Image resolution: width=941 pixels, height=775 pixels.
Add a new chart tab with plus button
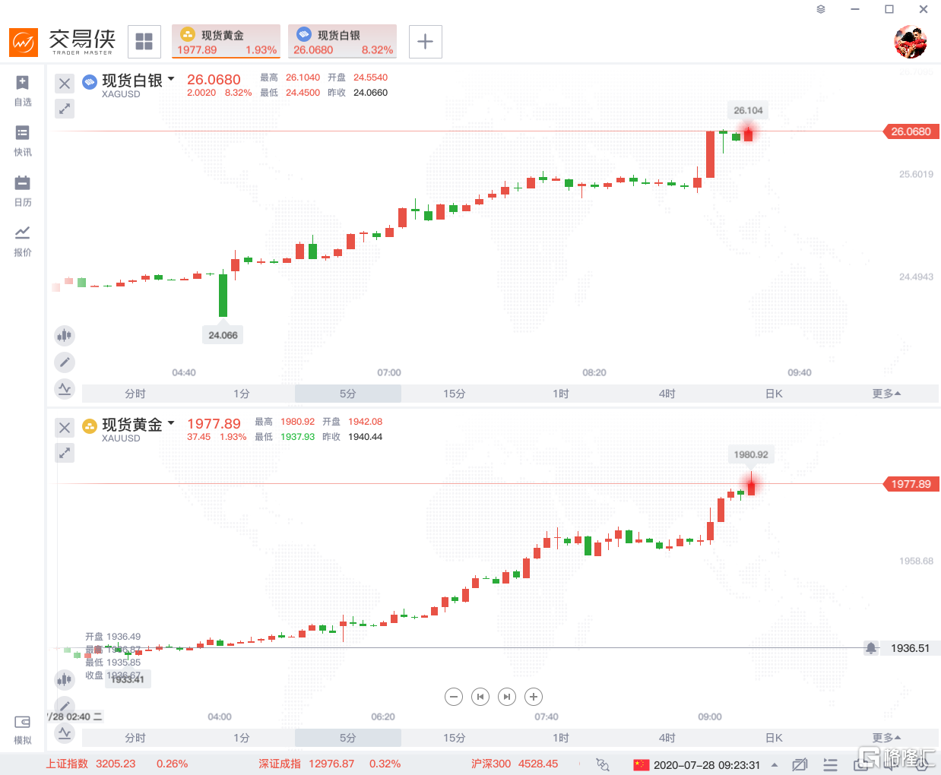[x=426, y=42]
